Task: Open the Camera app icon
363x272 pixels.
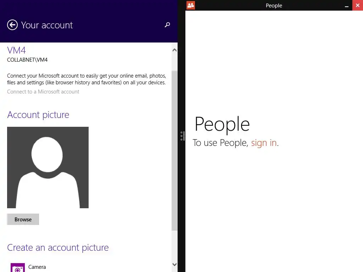Action: point(18,268)
